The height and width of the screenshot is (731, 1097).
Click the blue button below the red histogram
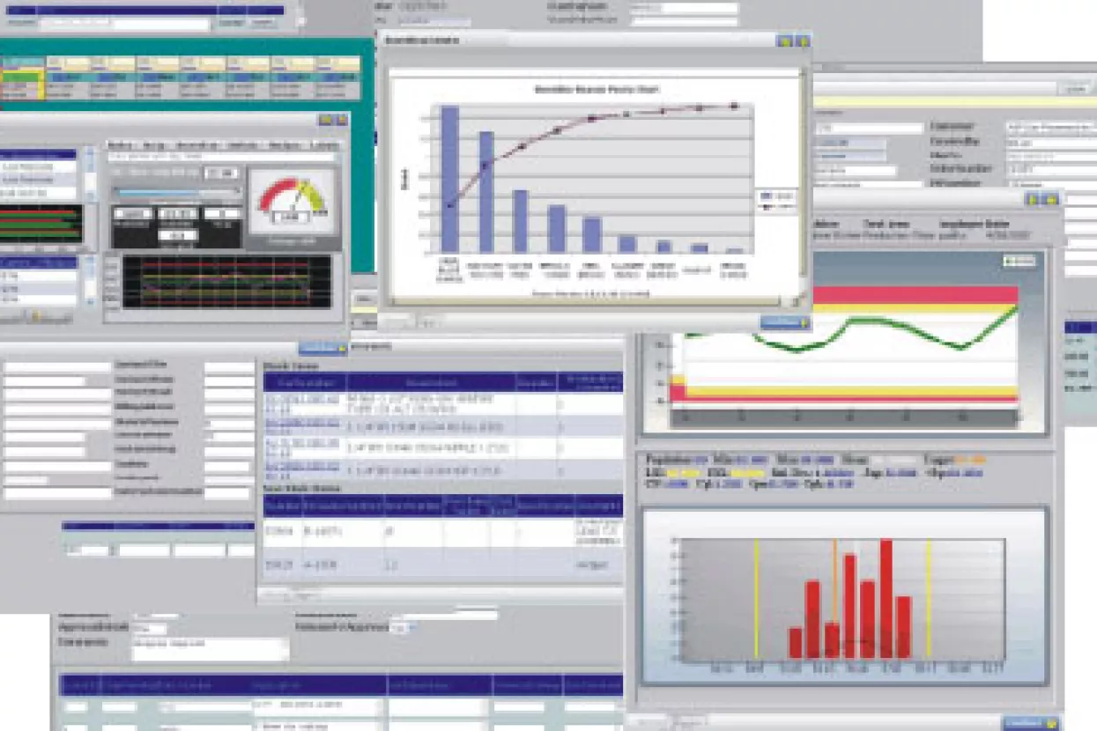[1031, 723]
